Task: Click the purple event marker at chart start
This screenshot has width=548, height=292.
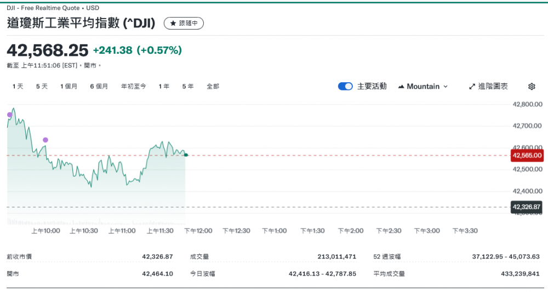Action: [x=9, y=114]
